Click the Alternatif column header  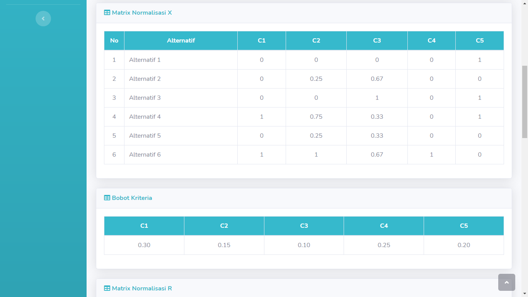(x=181, y=41)
